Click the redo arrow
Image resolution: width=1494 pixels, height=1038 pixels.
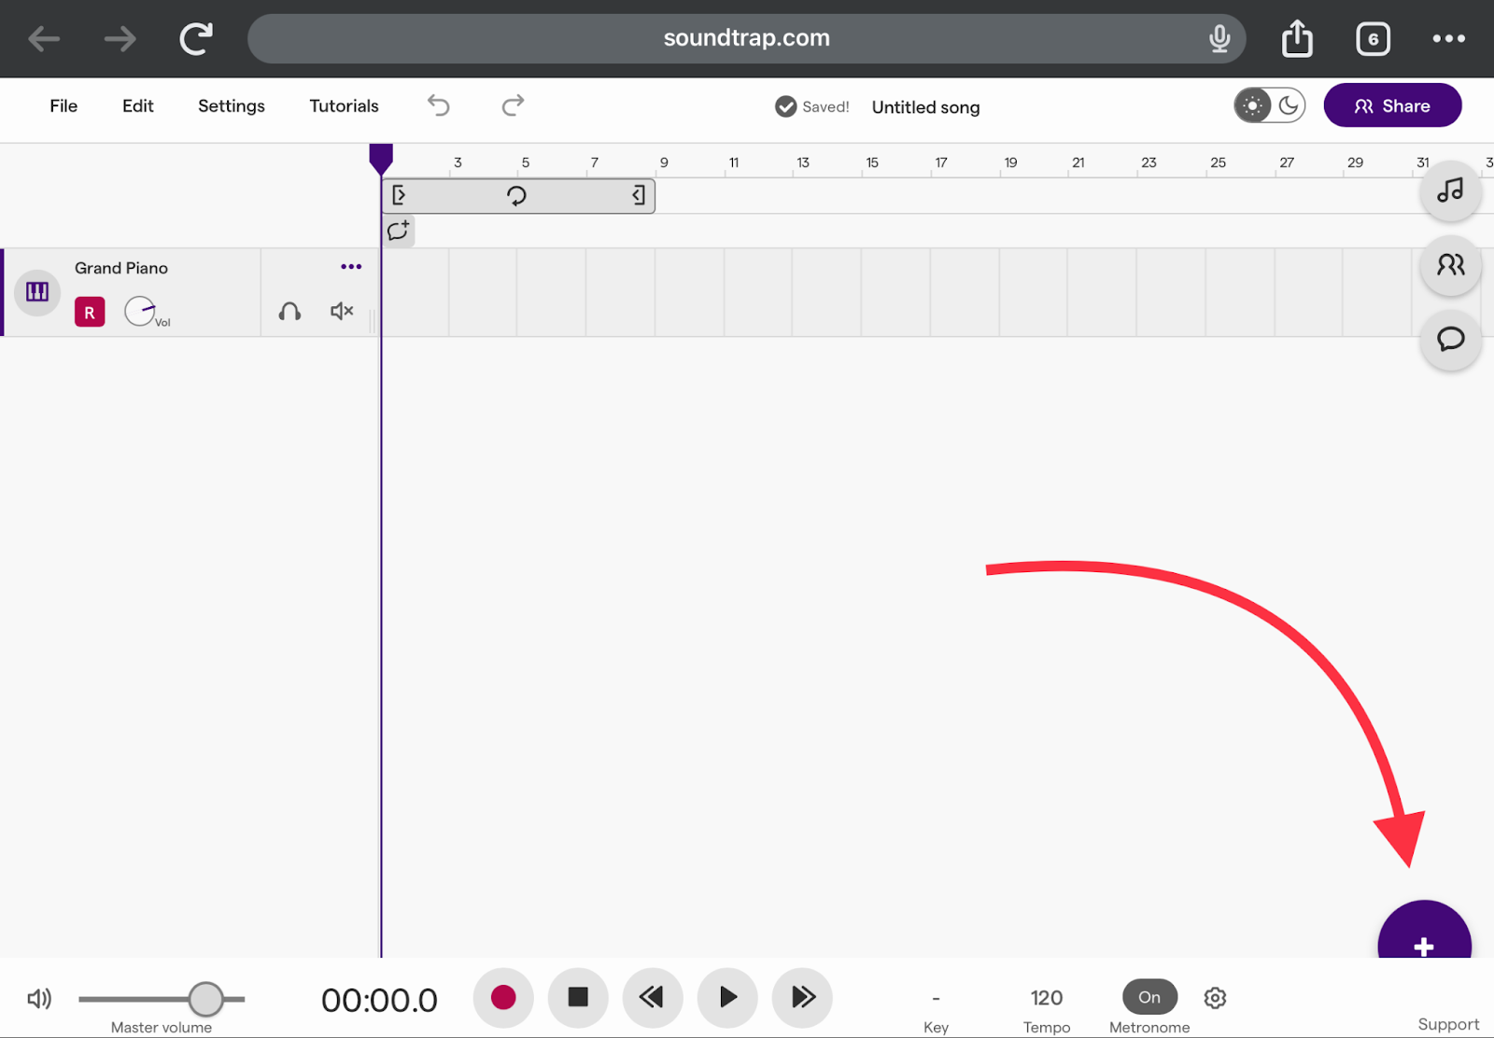coord(513,105)
